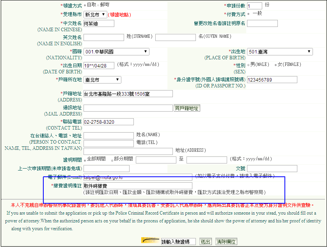Open nationality dropdown 001.中華民國

[116, 52]
